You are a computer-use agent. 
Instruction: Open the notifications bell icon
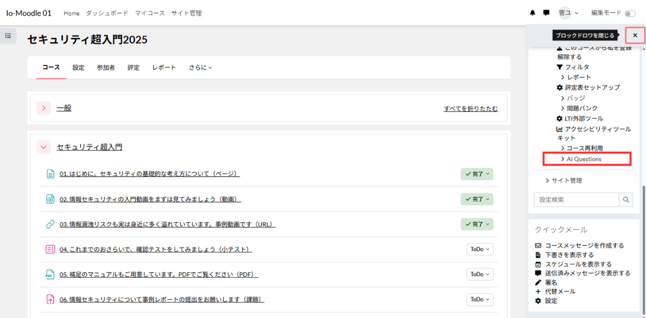[x=532, y=13]
